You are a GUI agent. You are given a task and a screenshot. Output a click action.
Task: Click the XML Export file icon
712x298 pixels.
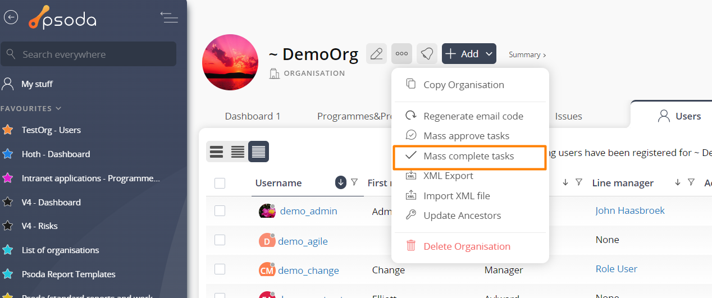(411, 176)
